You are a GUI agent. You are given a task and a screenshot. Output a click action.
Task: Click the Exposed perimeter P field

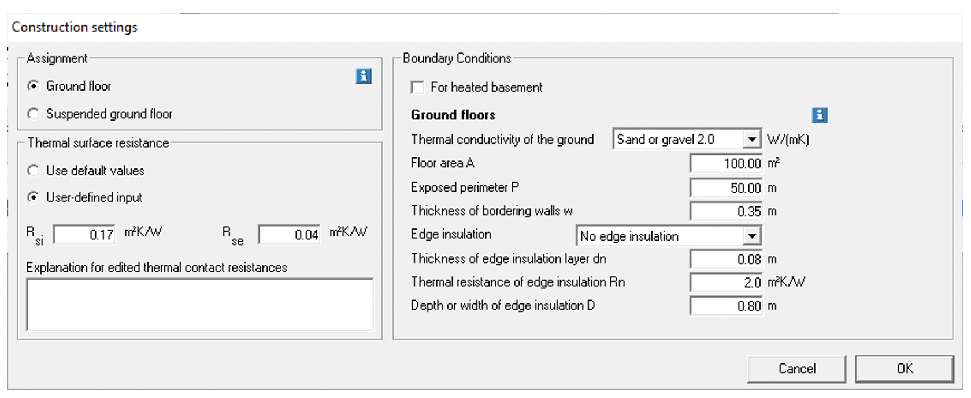click(x=725, y=187)
